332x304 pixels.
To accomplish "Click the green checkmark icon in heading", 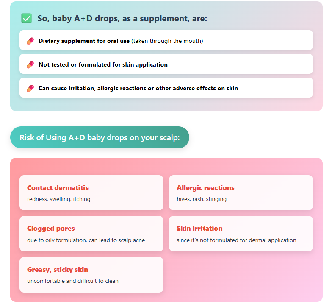I will (x=26, y=19).
